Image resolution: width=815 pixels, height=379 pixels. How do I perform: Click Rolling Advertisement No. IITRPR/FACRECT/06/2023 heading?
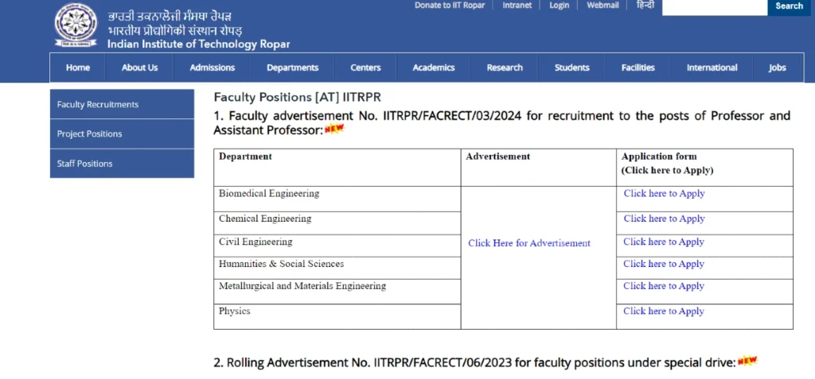474,362
